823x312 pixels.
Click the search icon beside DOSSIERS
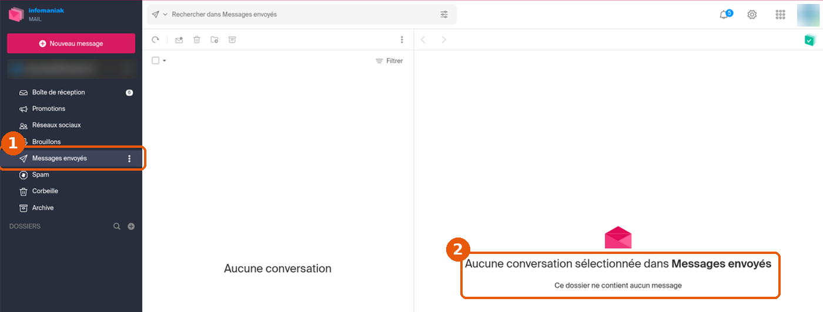point(117,226)
